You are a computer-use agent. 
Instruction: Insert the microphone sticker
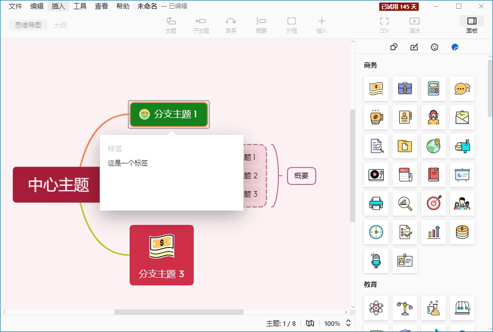[376, 261]
